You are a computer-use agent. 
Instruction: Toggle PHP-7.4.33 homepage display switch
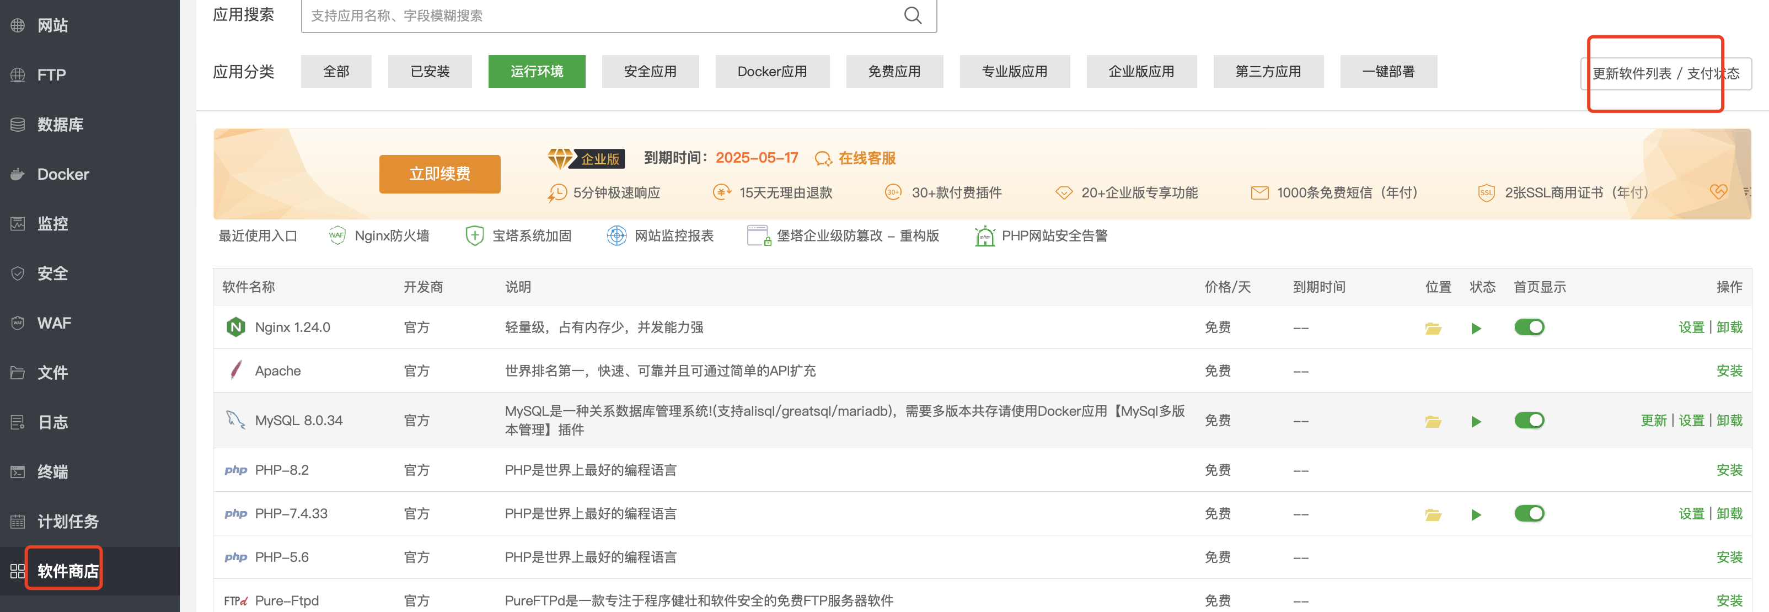click(1529, 513)
